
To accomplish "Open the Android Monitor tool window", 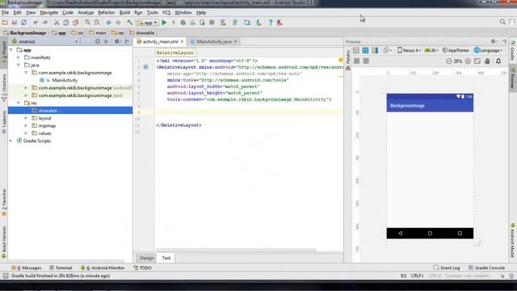I will (103, 268).
